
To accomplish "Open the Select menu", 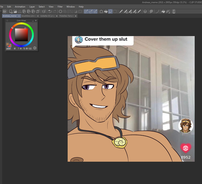I will click(42, 7).
